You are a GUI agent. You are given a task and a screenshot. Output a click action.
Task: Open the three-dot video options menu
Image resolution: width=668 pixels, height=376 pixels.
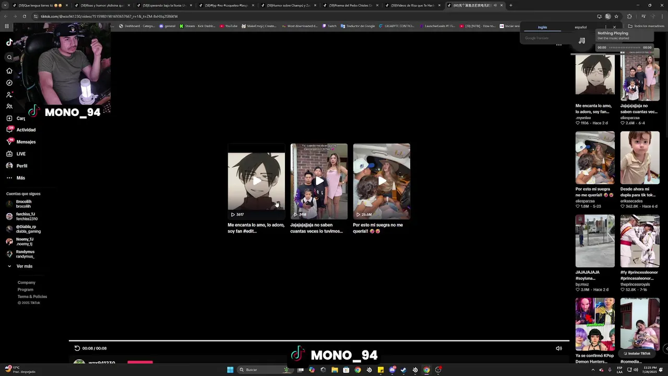(x=559, y=45)
